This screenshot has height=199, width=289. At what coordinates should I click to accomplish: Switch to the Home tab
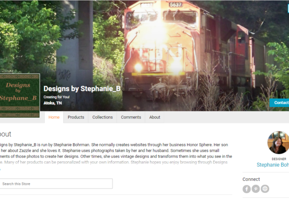coord(54,117)
